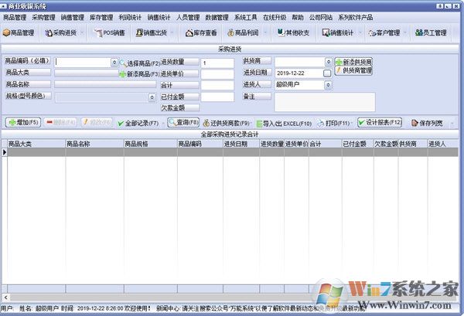Open dropdown arrow next to 销售出货 toolbar
This screenshot has width=464, height=316.
(172, 32)
